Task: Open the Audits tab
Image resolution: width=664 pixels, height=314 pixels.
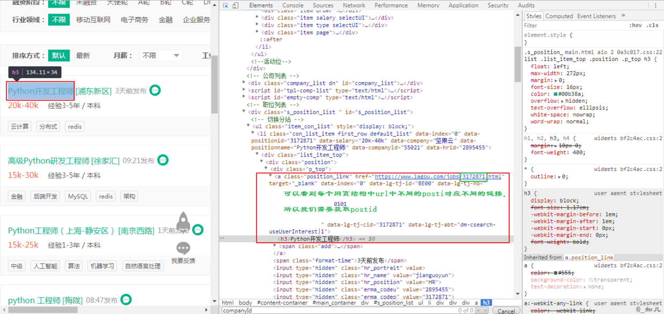Action: [x=526, y=5]
